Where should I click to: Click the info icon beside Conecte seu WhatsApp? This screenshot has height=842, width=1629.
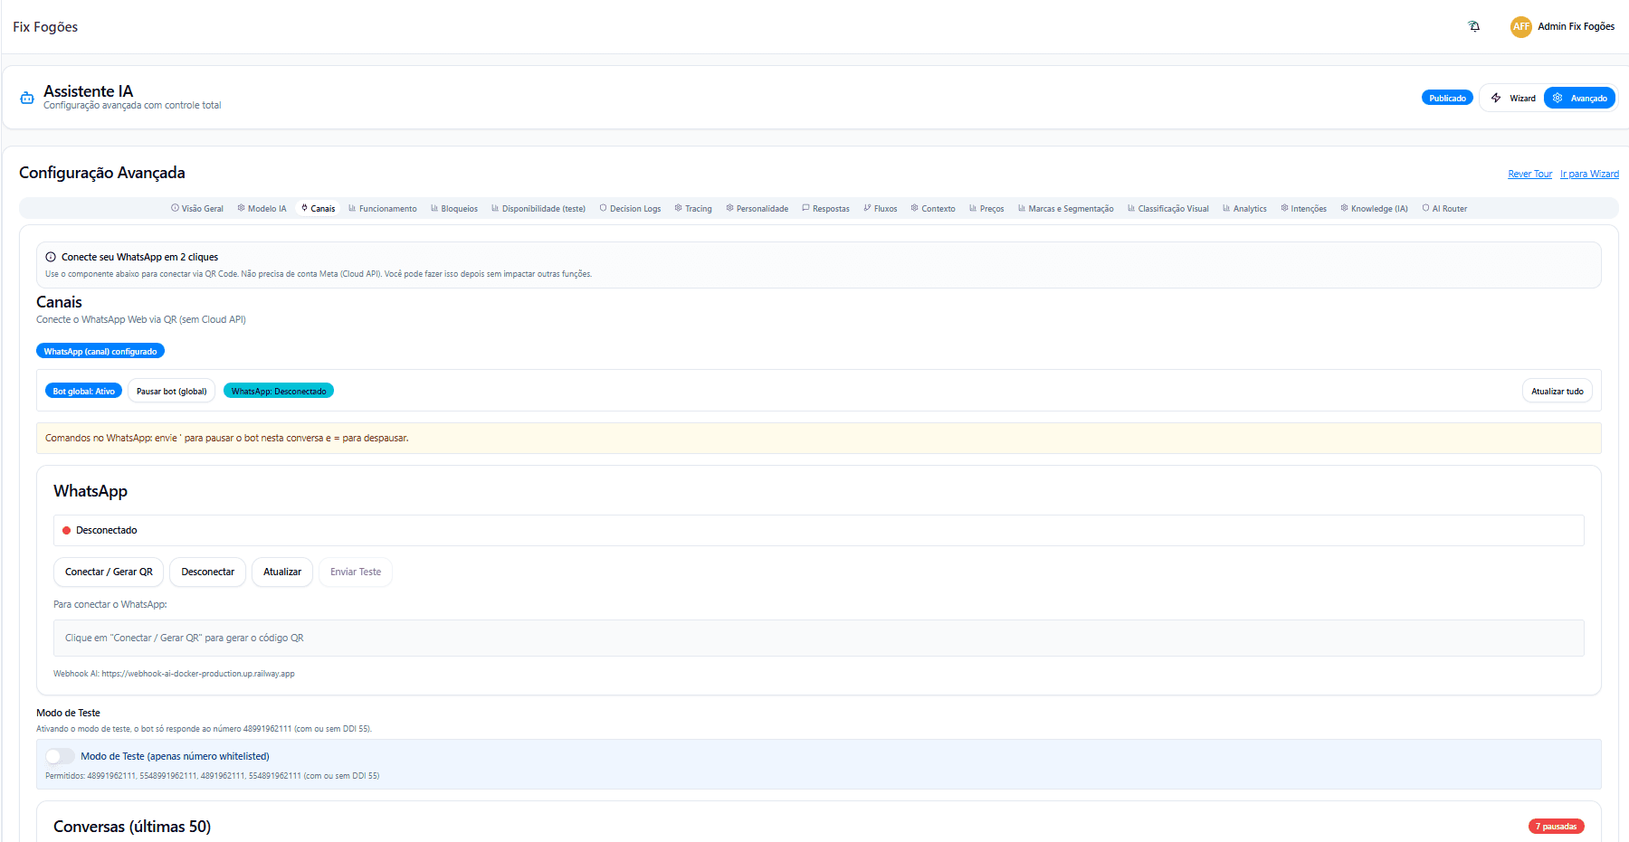coord(51,257)
